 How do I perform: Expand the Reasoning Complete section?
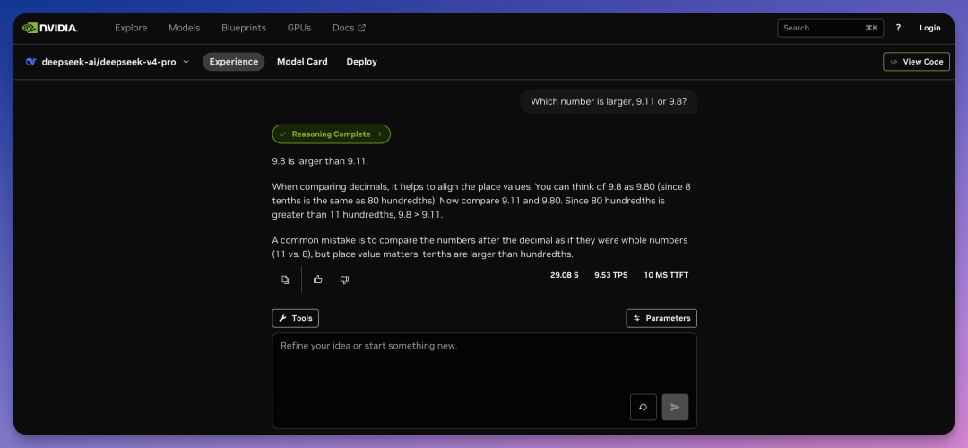[331, 134]
